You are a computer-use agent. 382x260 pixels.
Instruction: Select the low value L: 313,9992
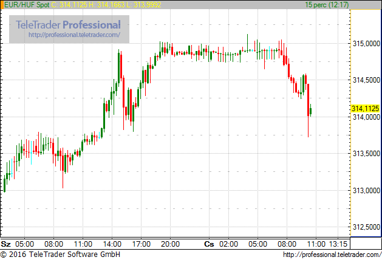(x=143, y=5)
